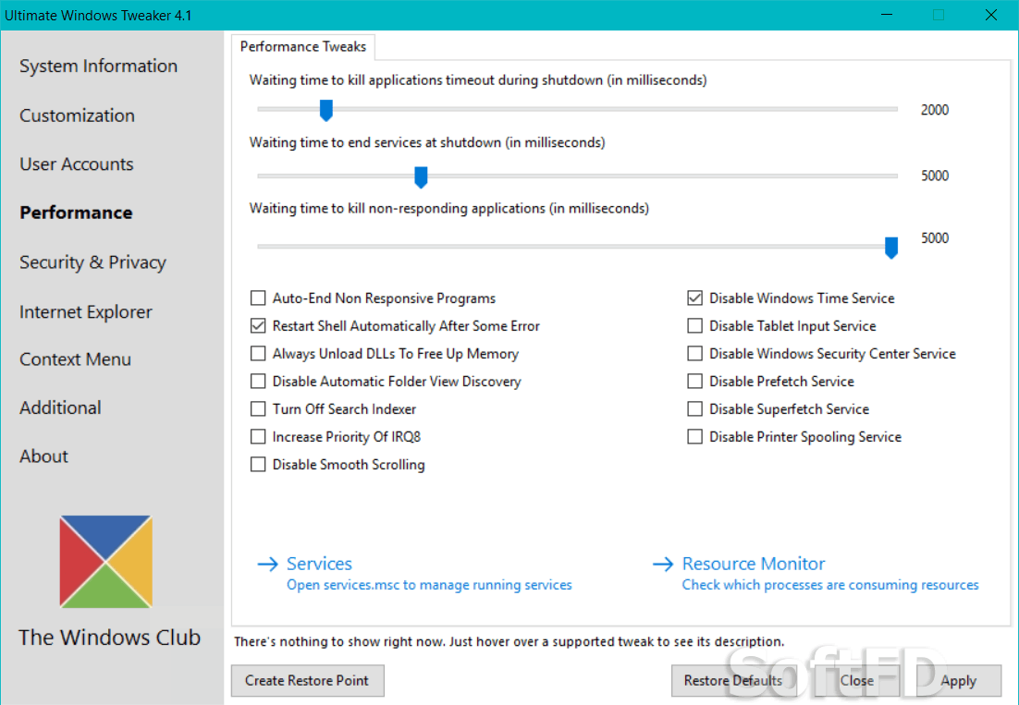Click 'Open services.msc to manage running services' text
This screenshot has height=705, width=1019.
tap(429, 585)
